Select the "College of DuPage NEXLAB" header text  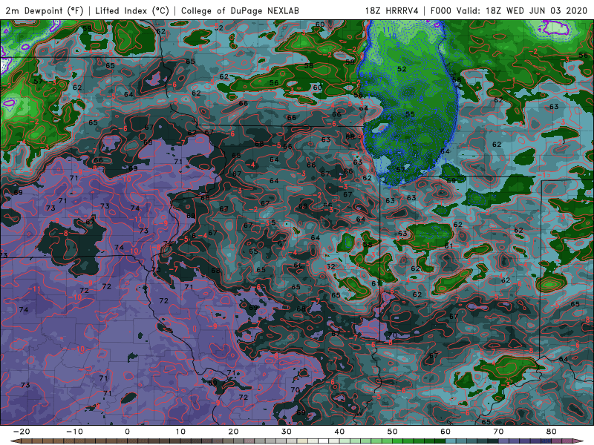pyautogui.click(x=240, y=11)
